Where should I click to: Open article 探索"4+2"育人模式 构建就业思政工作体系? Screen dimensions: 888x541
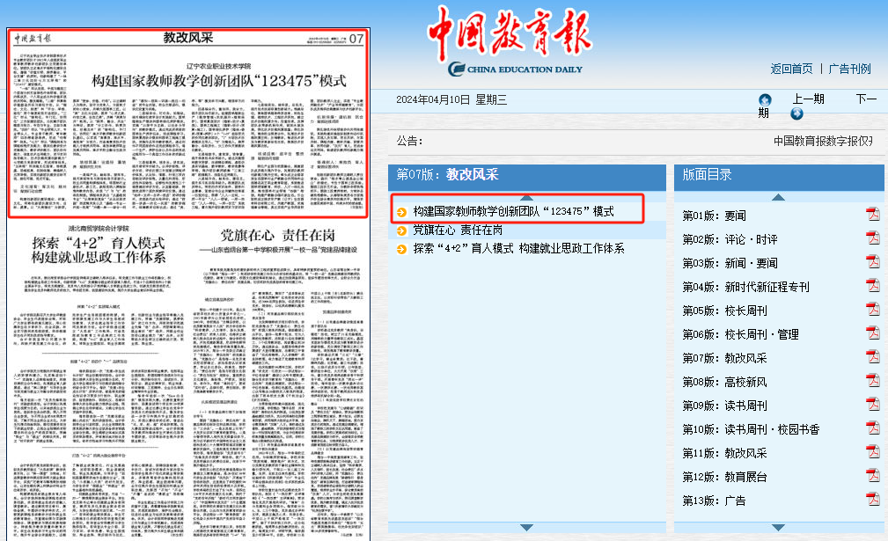coord(518,248)
